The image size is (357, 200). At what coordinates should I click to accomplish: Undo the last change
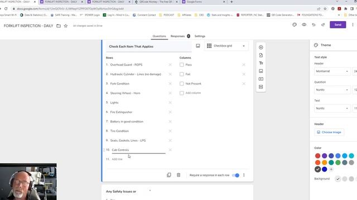pyautogui.click(x=313, y=24)
